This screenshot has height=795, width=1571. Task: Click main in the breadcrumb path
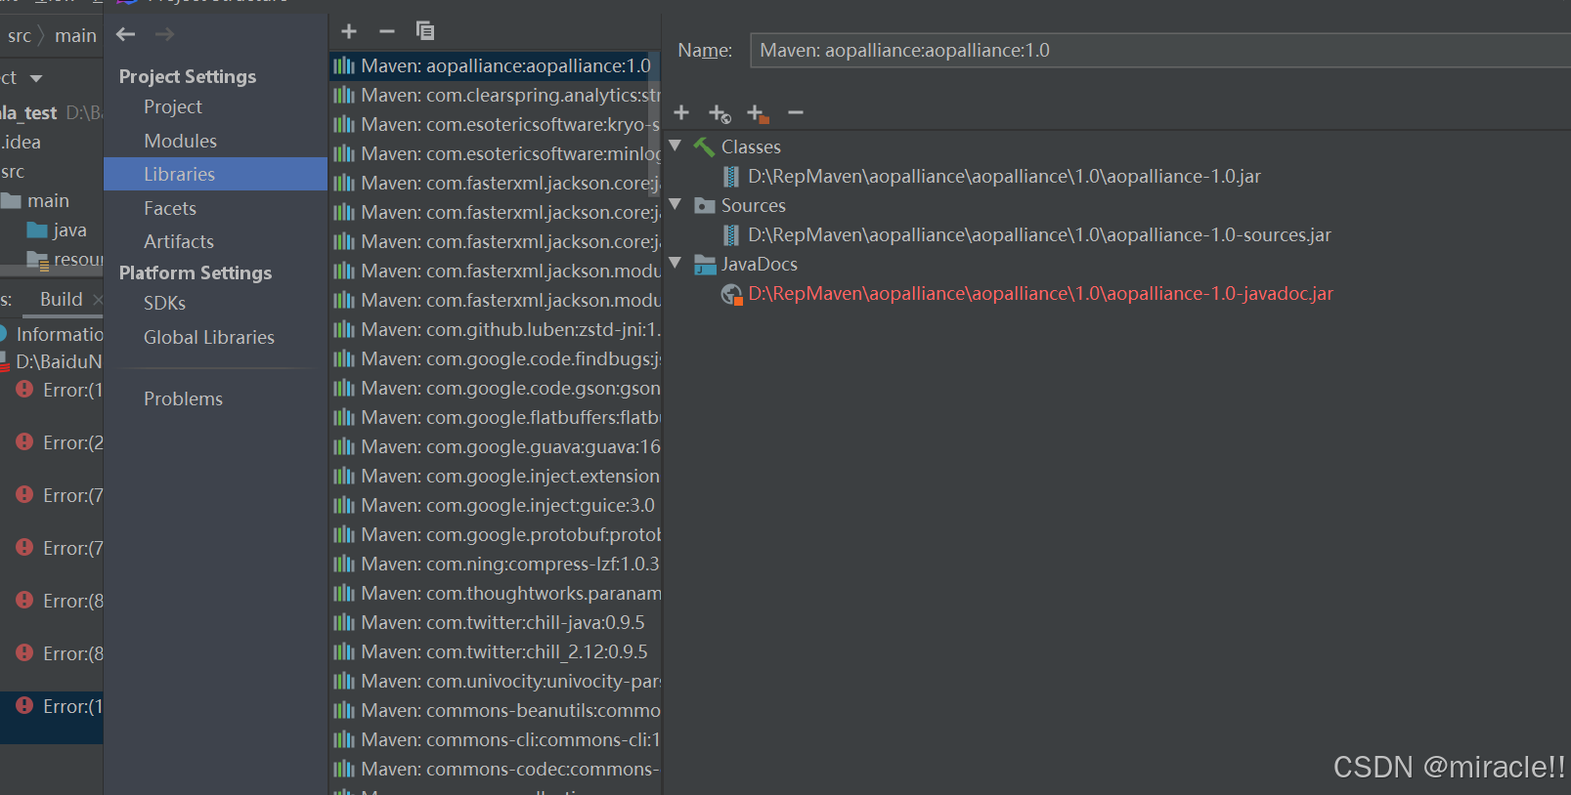point(75,36)
